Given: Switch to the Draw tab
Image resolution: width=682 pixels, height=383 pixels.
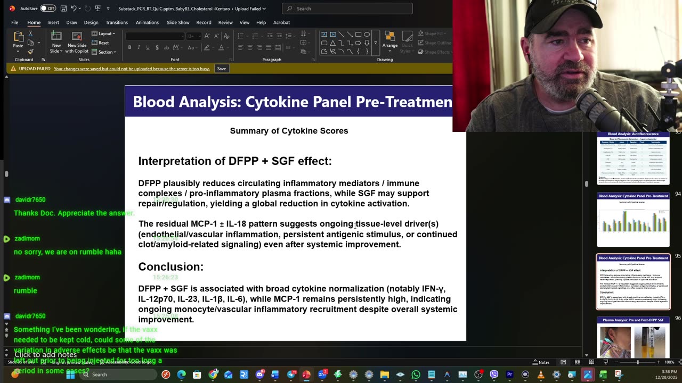Looking at the screenshot, I should [71, 22].
